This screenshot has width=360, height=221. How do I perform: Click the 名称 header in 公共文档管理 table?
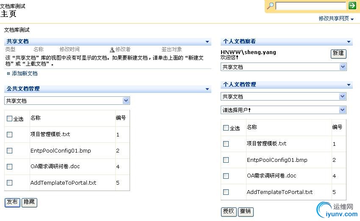[35, 118]
